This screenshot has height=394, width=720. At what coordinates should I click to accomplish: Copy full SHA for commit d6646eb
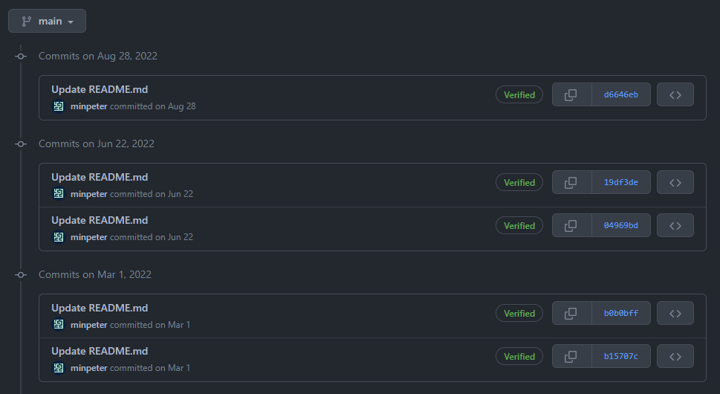pos(571,95)
